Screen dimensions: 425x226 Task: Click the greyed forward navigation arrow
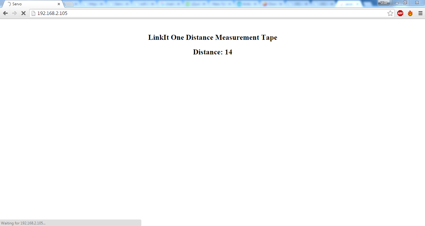(14, 13)
